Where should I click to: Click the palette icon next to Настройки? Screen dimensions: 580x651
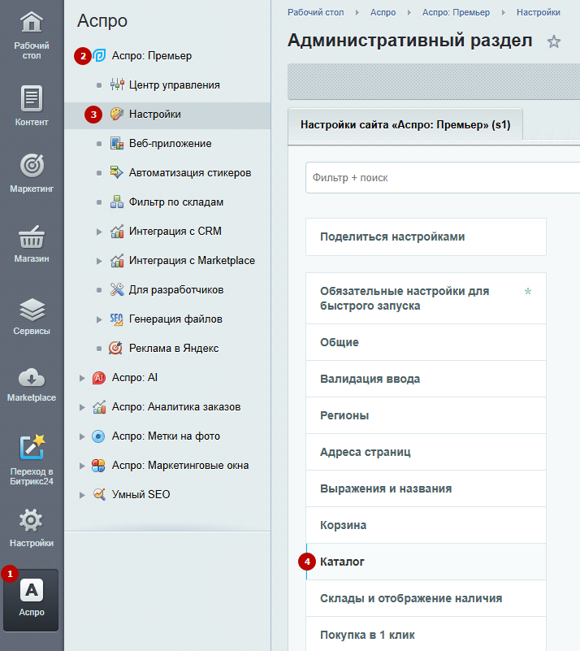tap(117, 114)
